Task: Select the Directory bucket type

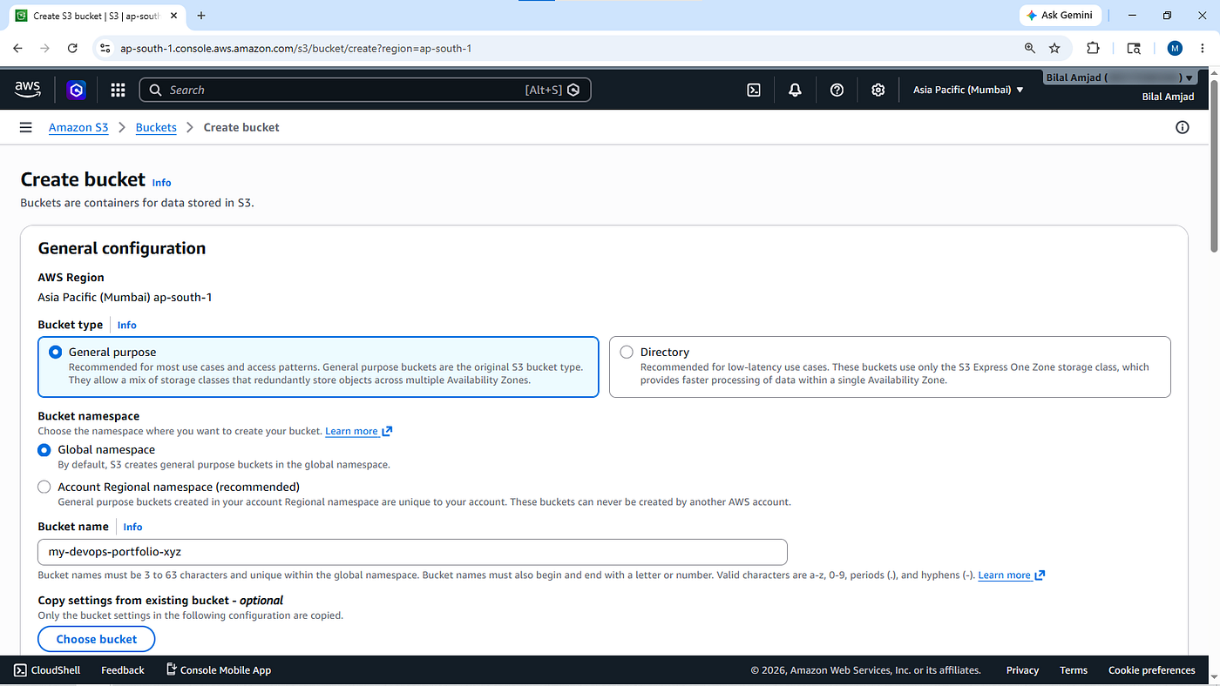Action: pos(890,367)
